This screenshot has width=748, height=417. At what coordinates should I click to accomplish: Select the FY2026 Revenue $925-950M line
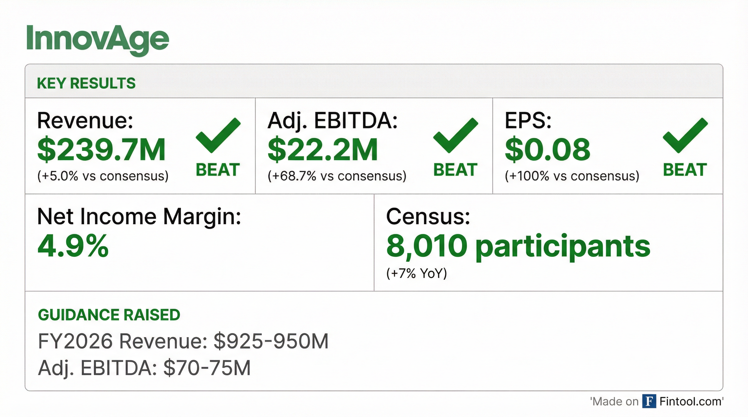pos(183,341)
